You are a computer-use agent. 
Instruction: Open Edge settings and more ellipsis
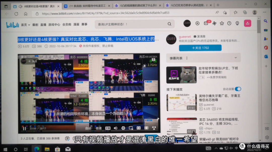coord(264,12)
